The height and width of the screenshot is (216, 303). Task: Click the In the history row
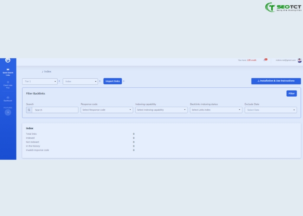tap(80, 146)
